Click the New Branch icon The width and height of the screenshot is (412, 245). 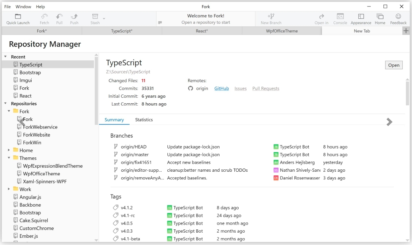click(271, 16)
